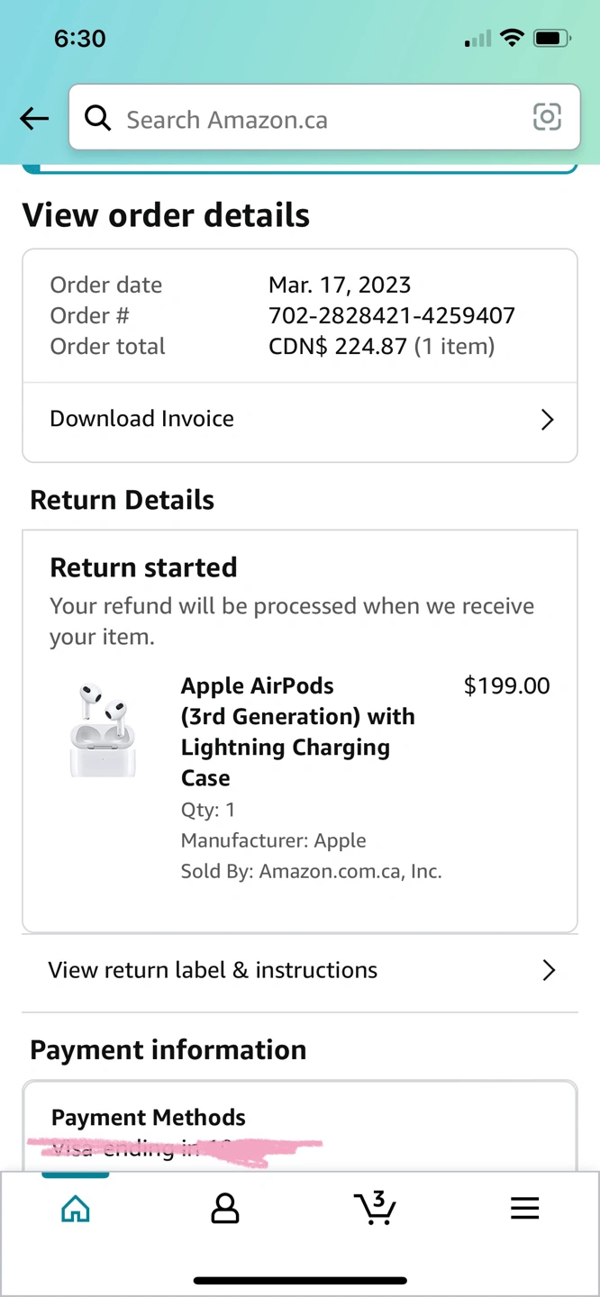
Task: Open the hamburger menu icon
Action: coord(524,1208)
